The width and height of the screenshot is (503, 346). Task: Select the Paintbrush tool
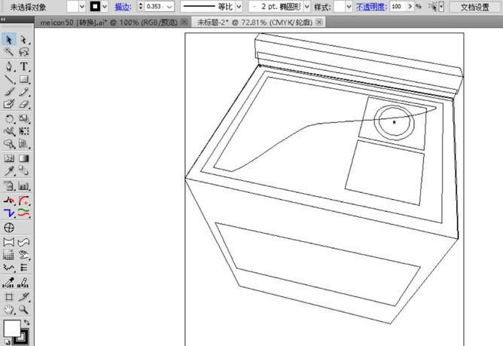pos(9,91)
